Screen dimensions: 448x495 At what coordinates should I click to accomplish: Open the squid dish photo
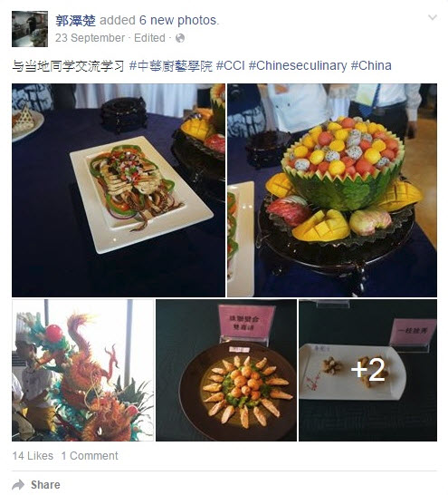click(x=119, y=190)
